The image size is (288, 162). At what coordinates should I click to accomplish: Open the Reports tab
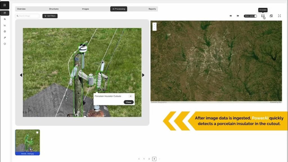[x=152, y=9]
